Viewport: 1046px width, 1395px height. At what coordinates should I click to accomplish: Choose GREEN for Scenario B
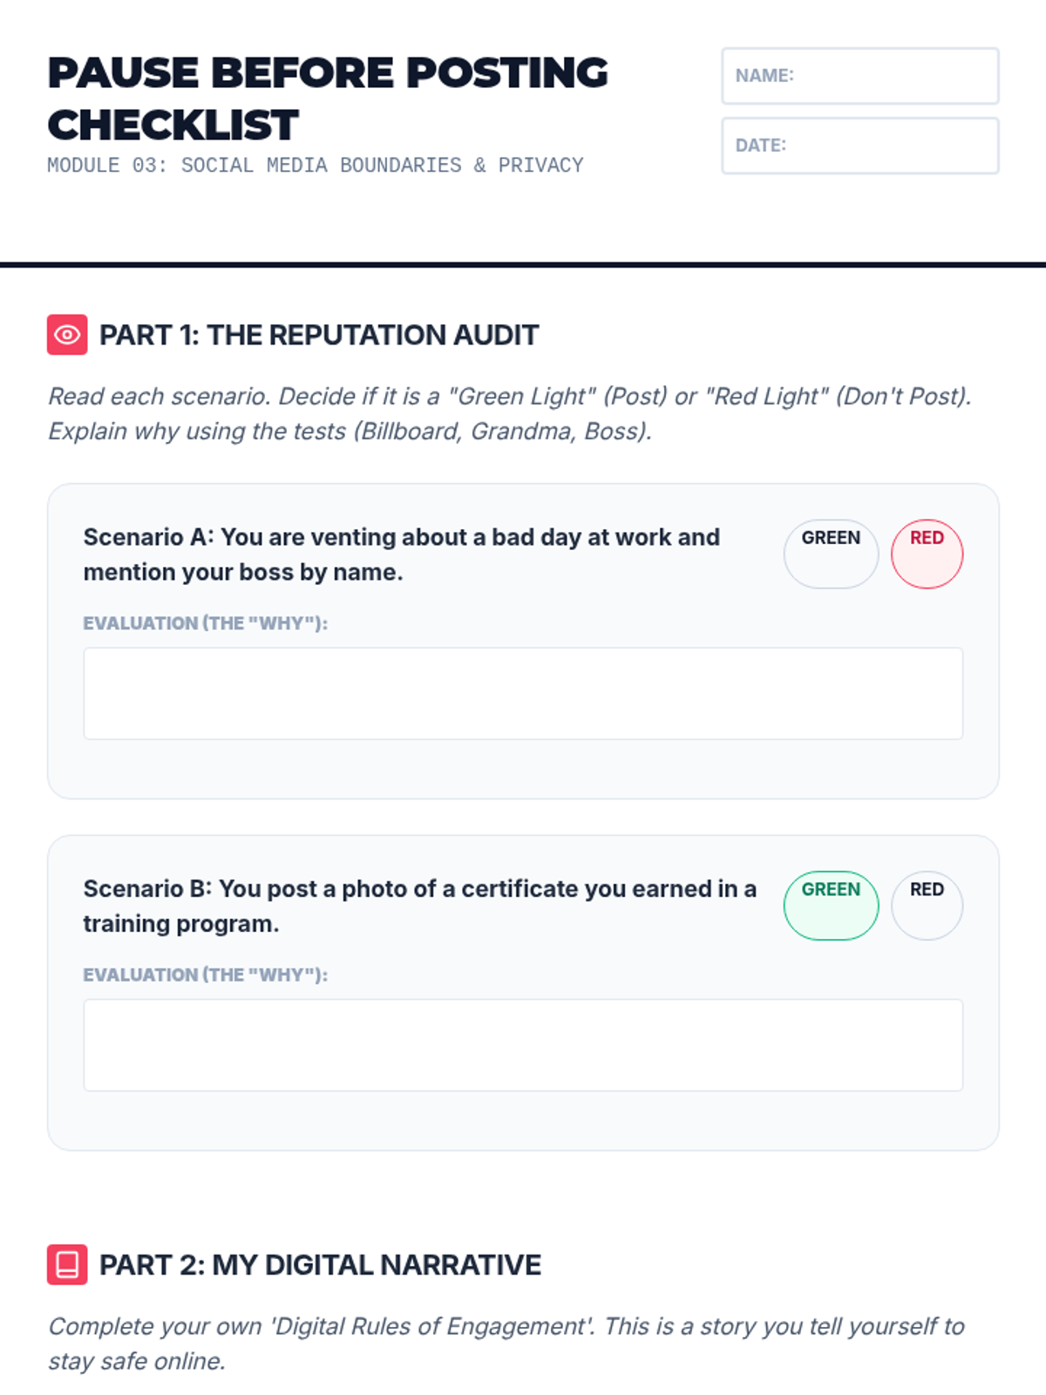coord(831,905)
